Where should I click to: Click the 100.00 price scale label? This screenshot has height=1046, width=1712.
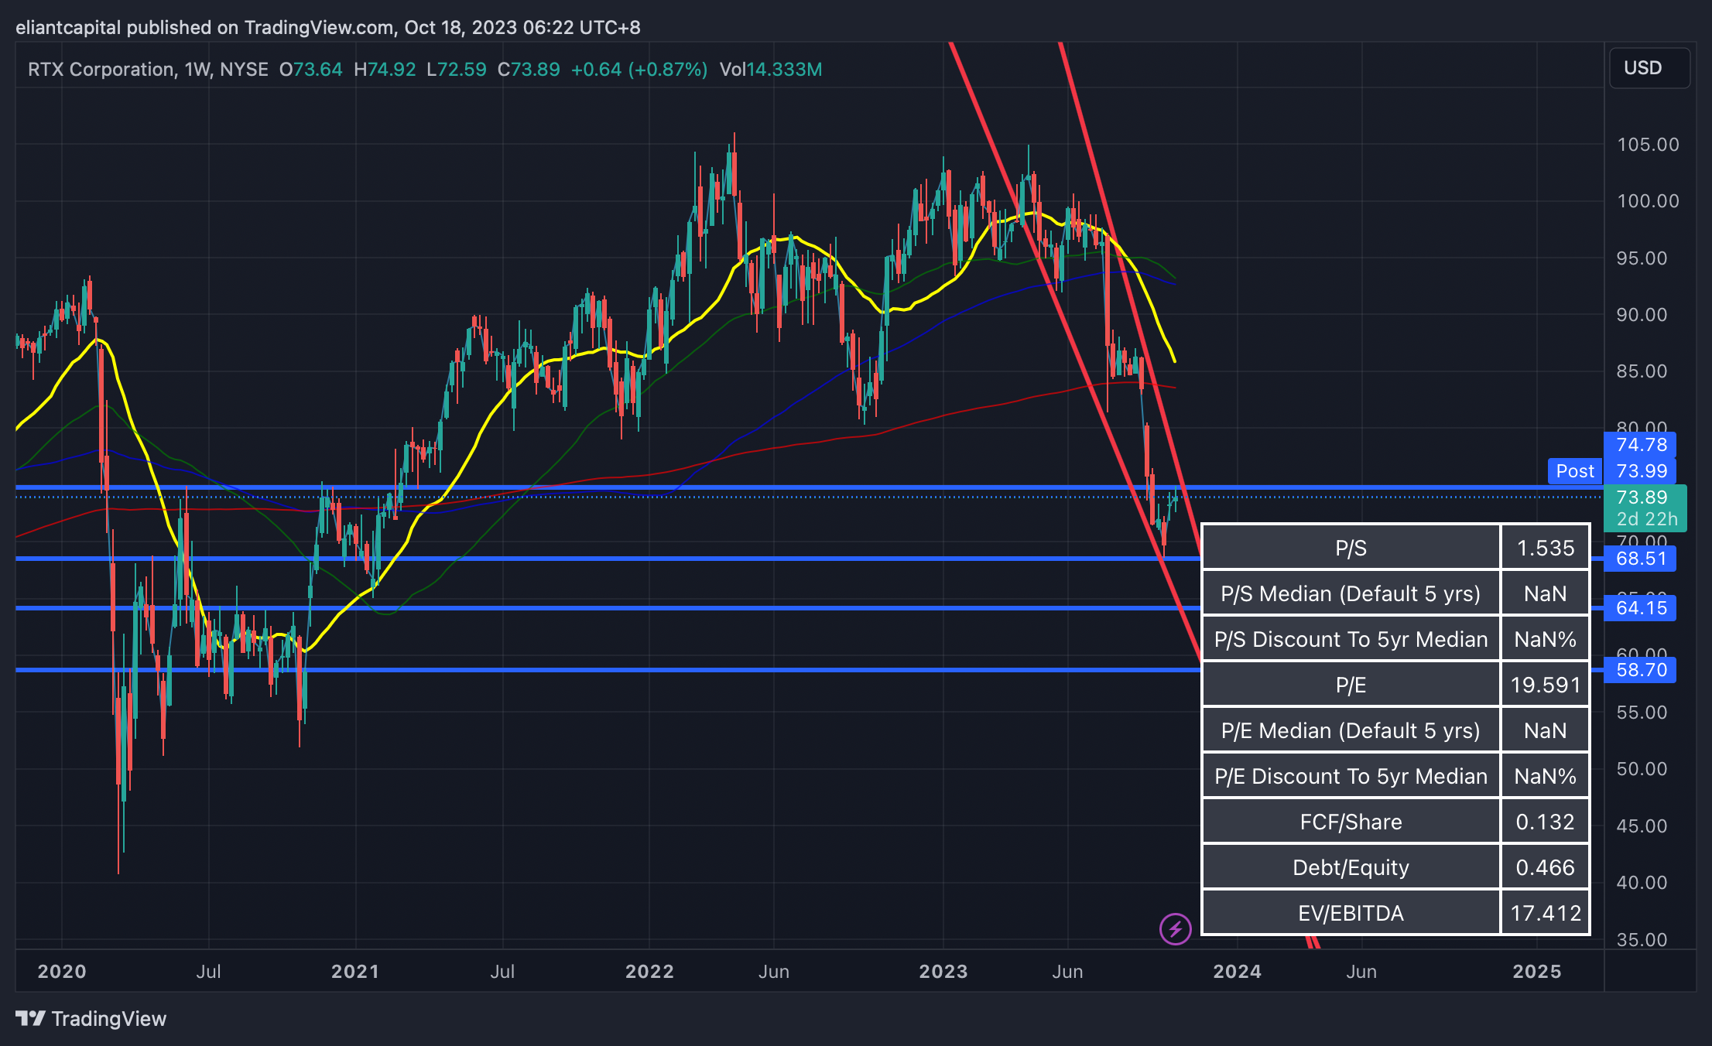(1647, 201)
